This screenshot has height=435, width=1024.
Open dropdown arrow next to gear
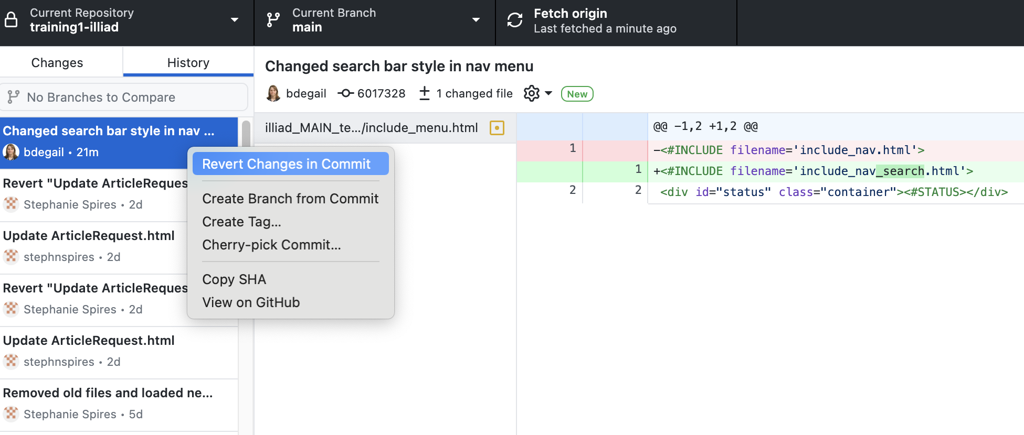pyautogui.click(x=548, y=93)
